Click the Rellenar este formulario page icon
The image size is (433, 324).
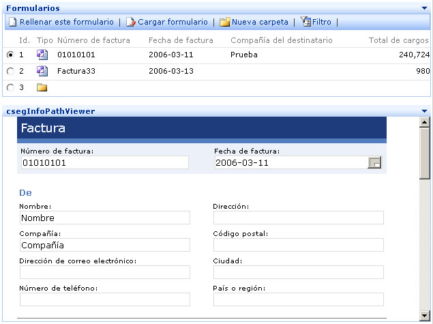pyautogui.click(x=12, y=22)
